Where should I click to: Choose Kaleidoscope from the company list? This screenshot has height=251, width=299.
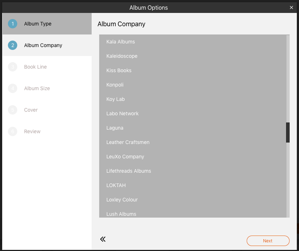pos(193,56)
